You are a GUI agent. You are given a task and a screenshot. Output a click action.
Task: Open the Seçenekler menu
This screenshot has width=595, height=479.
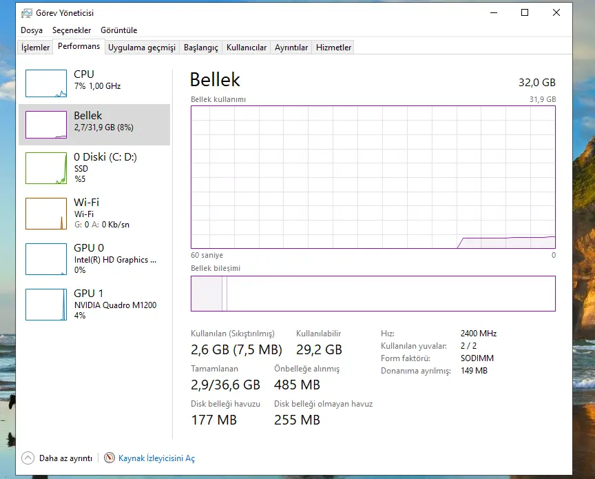pyautogui.click(x=72, y=30)
